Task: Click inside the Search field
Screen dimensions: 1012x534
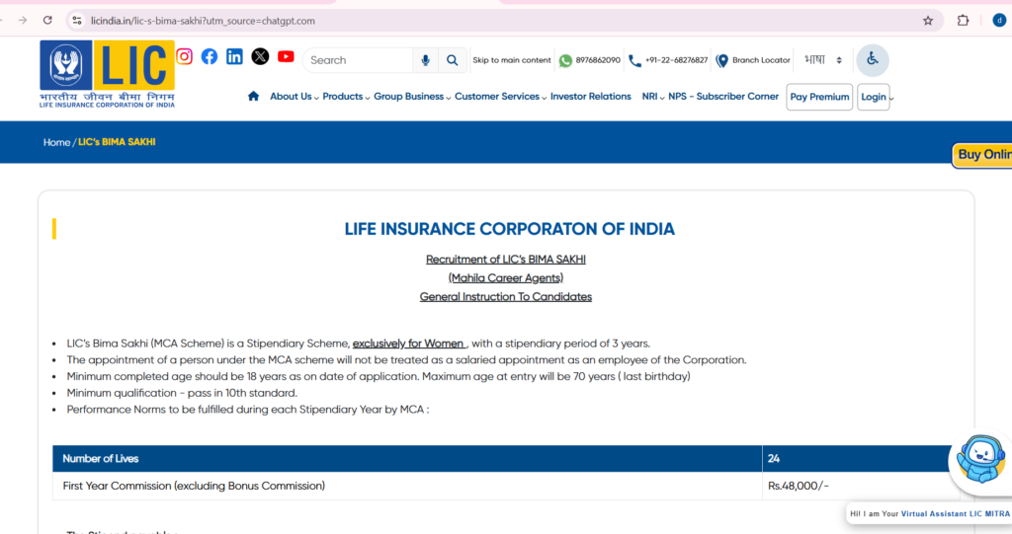Action: click(x=358, y=60)
